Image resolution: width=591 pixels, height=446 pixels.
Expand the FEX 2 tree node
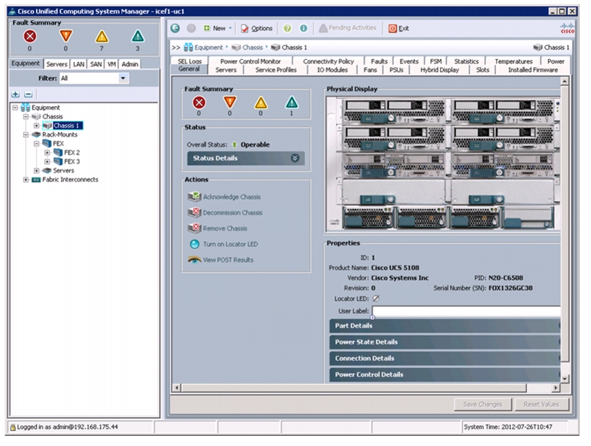pyautogui.click(x=47, y=152)
